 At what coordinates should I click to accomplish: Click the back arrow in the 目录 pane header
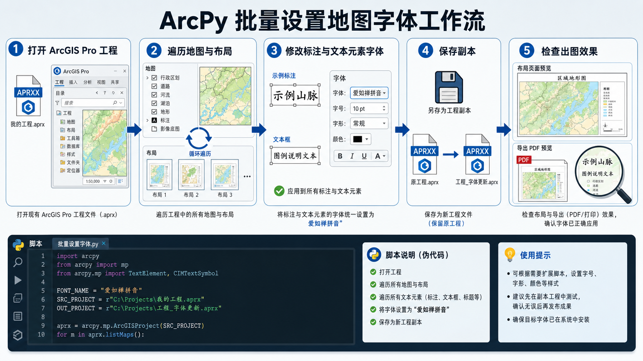pos(97,93)
